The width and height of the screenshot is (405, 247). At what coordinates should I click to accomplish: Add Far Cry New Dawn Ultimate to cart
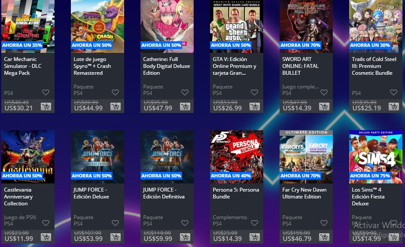click(324, 237)
